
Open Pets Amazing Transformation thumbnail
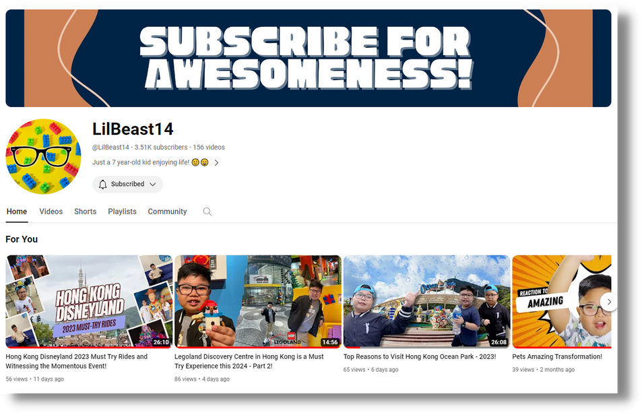tap(561, 302)
